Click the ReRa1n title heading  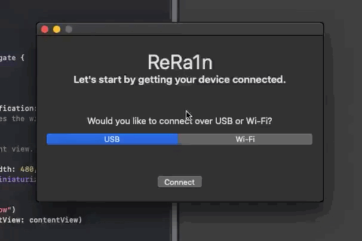180,62
